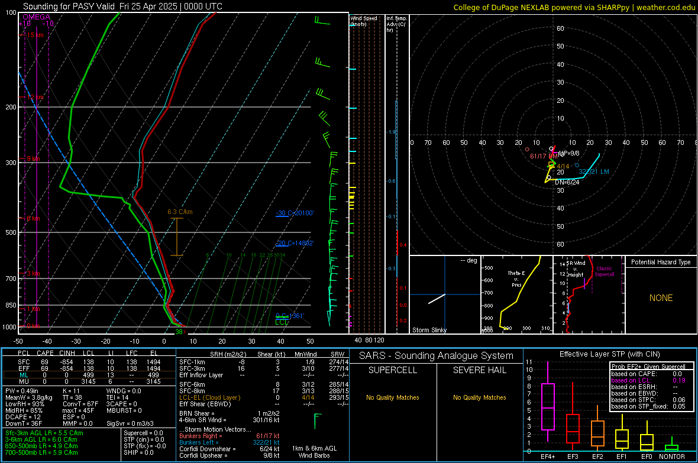Click the '-20 C=14882'' height label

coord(295,244)
